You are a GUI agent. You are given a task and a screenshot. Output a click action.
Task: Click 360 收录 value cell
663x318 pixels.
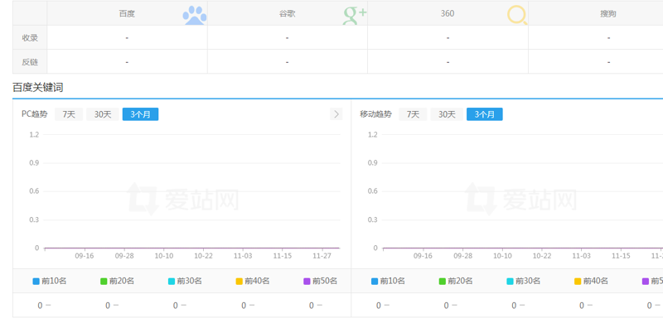click(448, 37)
